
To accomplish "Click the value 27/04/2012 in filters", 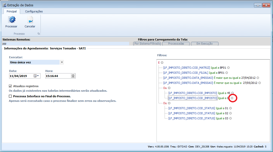I will point(248,78).
